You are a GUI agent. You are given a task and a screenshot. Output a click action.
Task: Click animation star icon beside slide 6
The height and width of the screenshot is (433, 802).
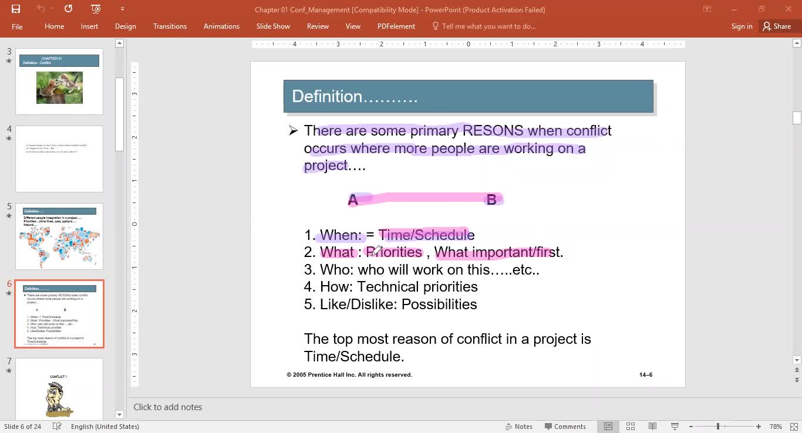point(9,293)
